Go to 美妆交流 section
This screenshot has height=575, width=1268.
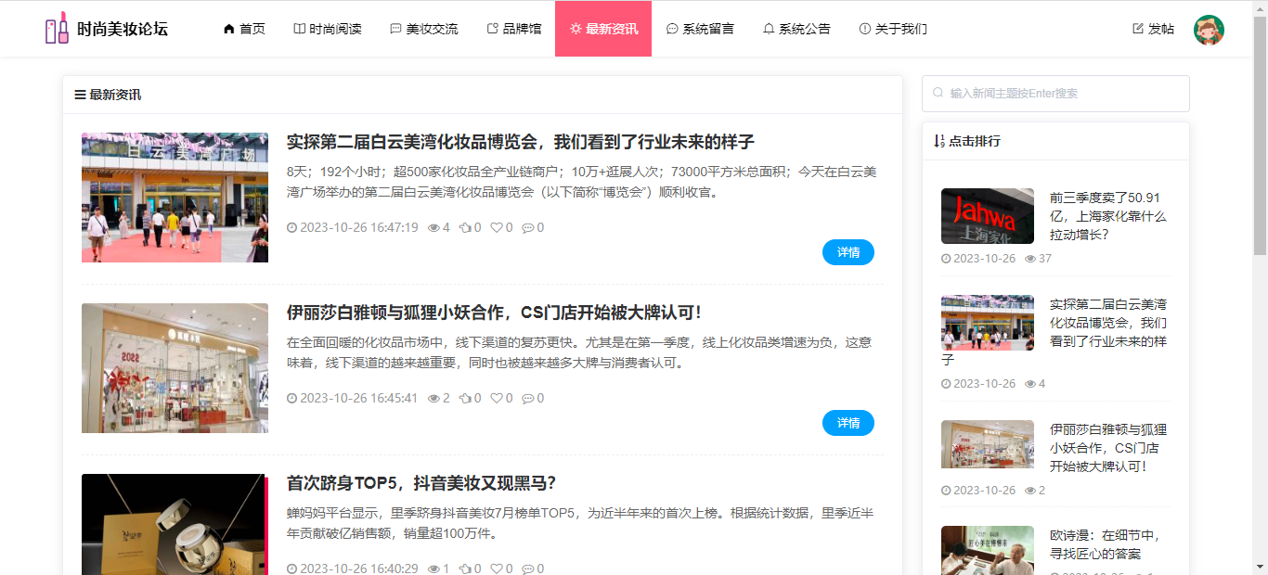tap(424, 29)
